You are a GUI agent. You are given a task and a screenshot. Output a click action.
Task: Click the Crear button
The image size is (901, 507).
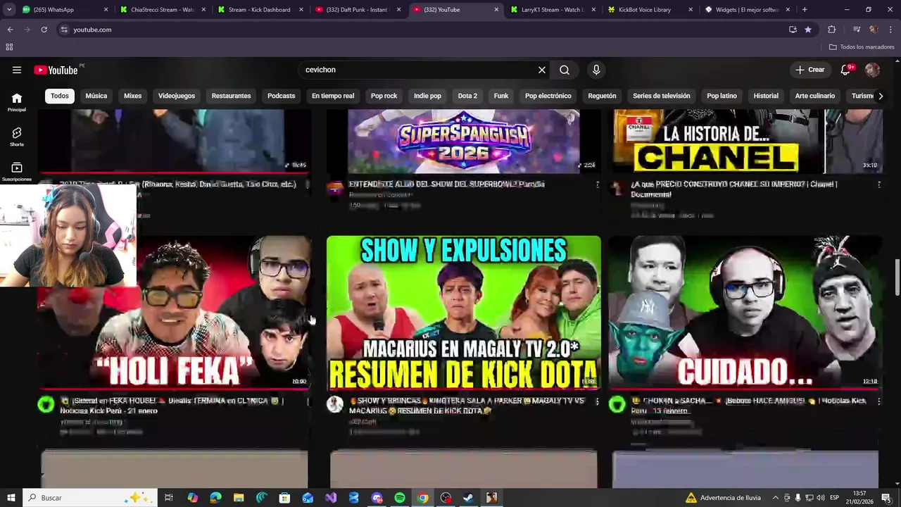[810, 70]
